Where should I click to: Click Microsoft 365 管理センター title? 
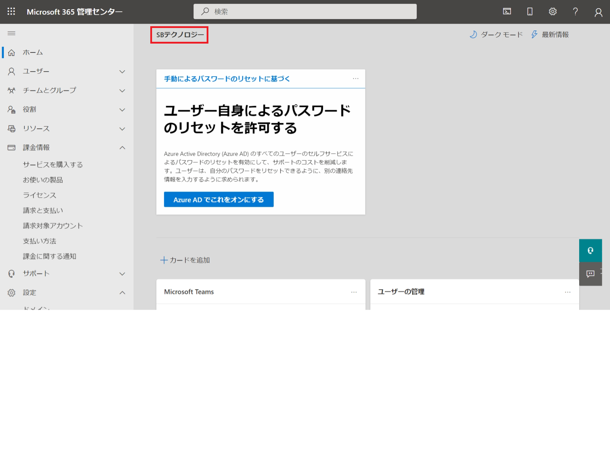pyautogui.click(x=74, y=12)
